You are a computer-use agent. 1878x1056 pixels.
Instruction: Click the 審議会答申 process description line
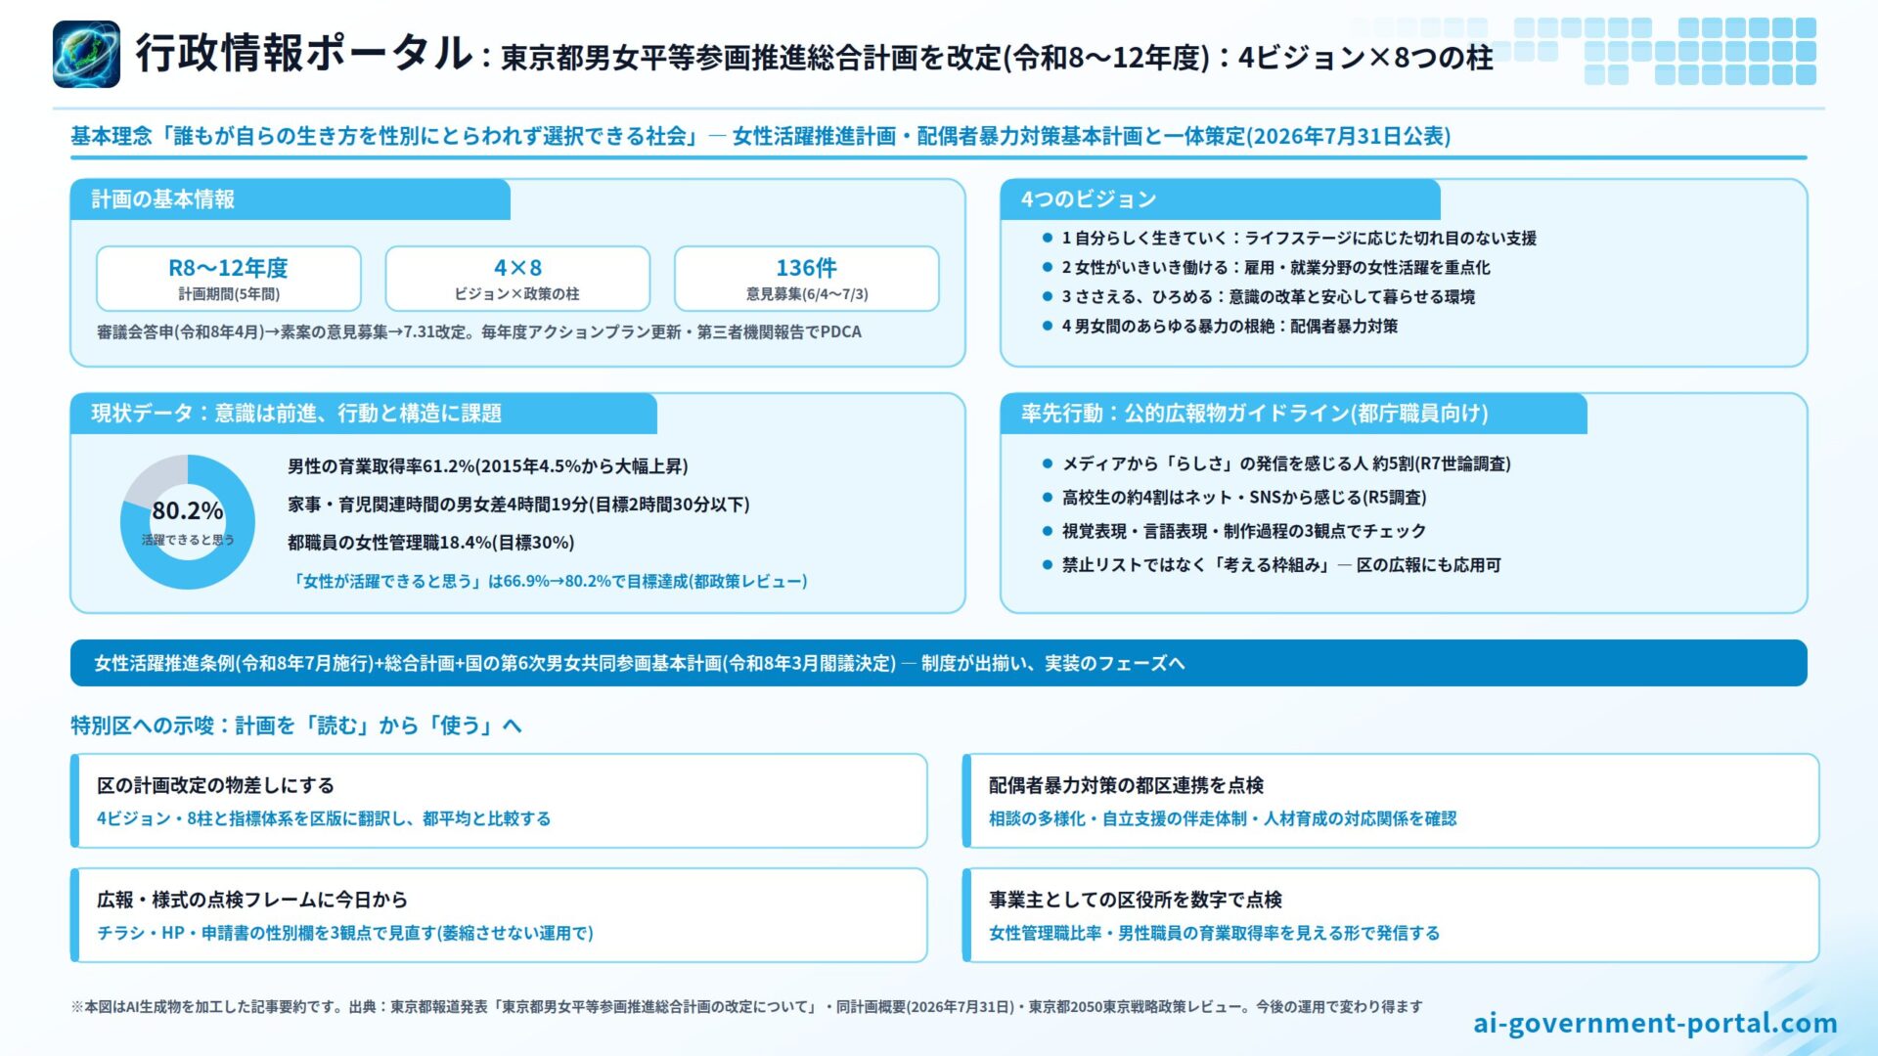click(x=479, y=332)
